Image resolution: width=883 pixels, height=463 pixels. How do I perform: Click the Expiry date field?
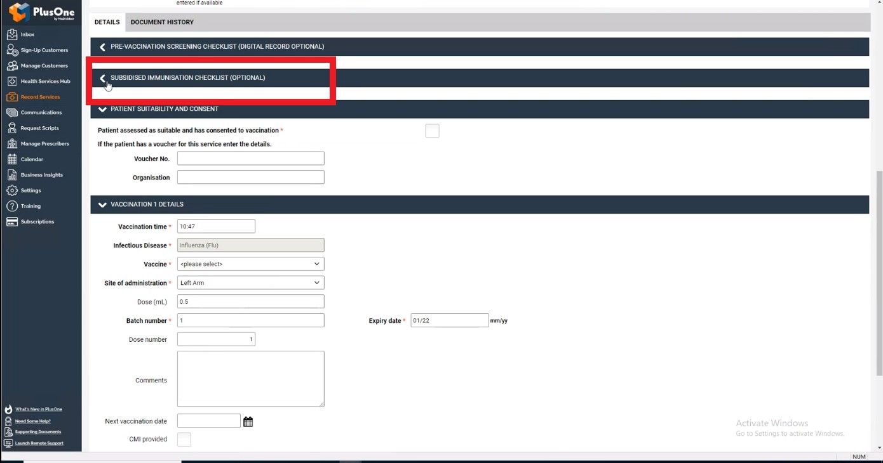point(450,321)
